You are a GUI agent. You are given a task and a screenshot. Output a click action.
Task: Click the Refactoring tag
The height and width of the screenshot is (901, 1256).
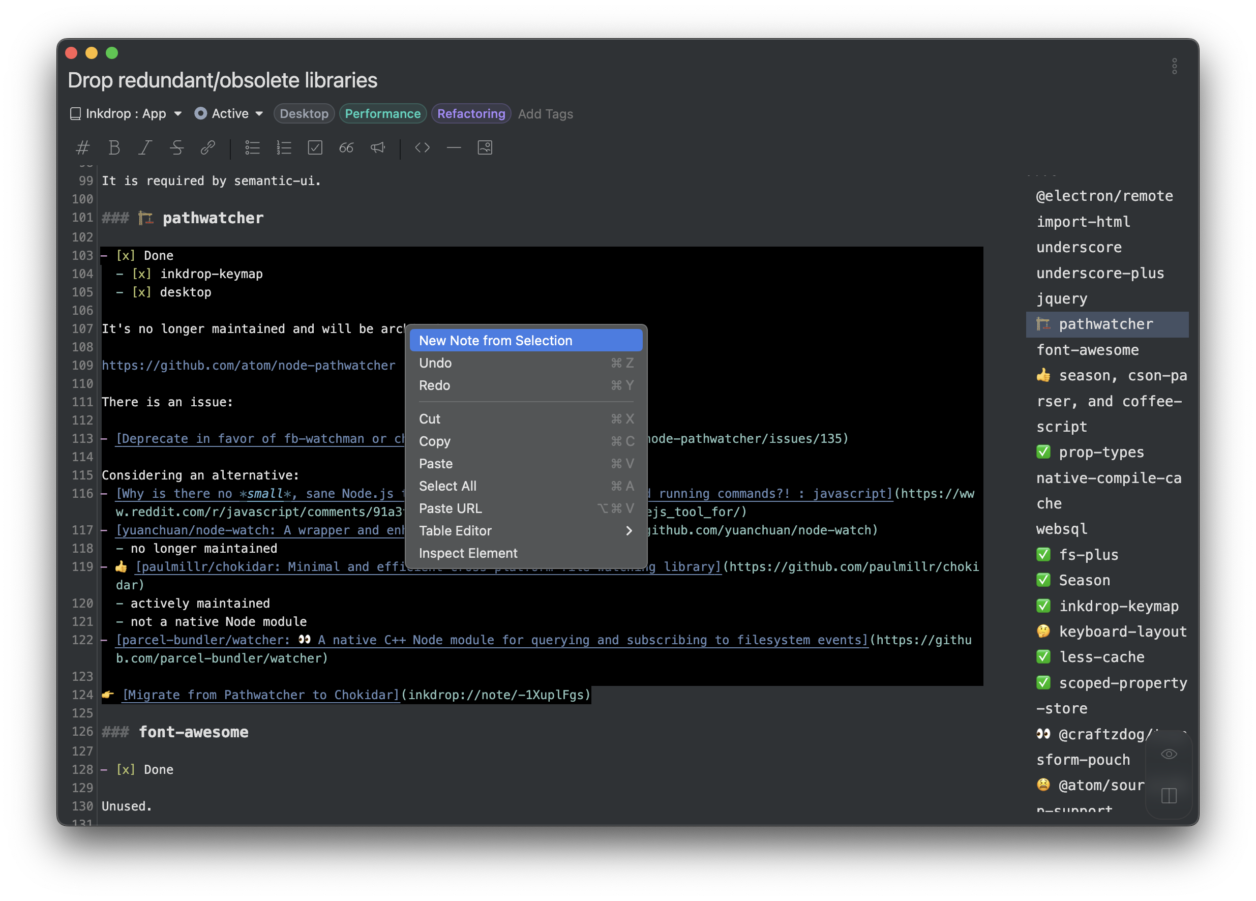click(x=471, y=114)
